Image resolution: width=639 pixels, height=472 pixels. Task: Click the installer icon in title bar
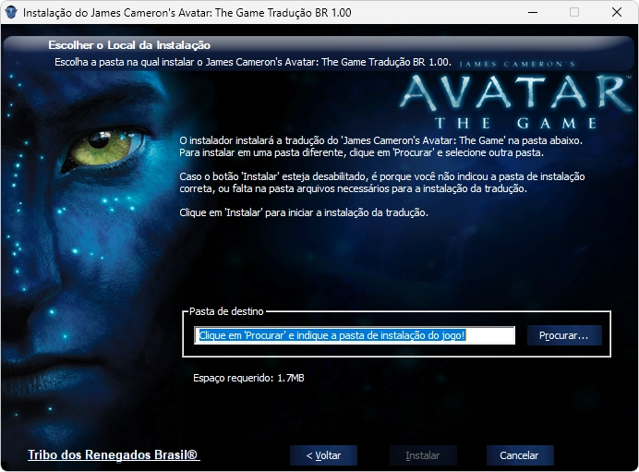point(11,12)
